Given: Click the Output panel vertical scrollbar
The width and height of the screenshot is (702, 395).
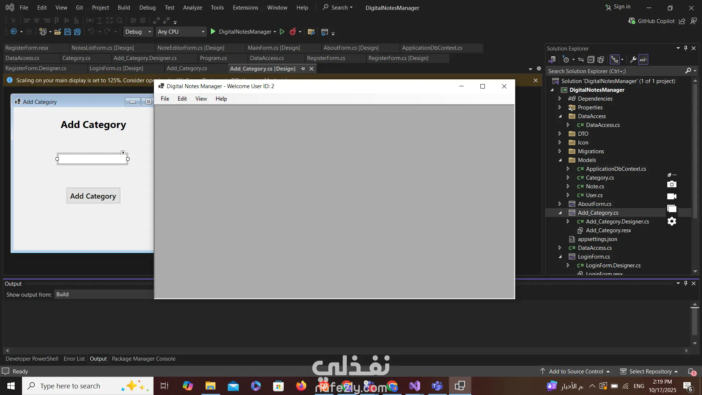Looking at the screenshot, I should pos(695,322).
